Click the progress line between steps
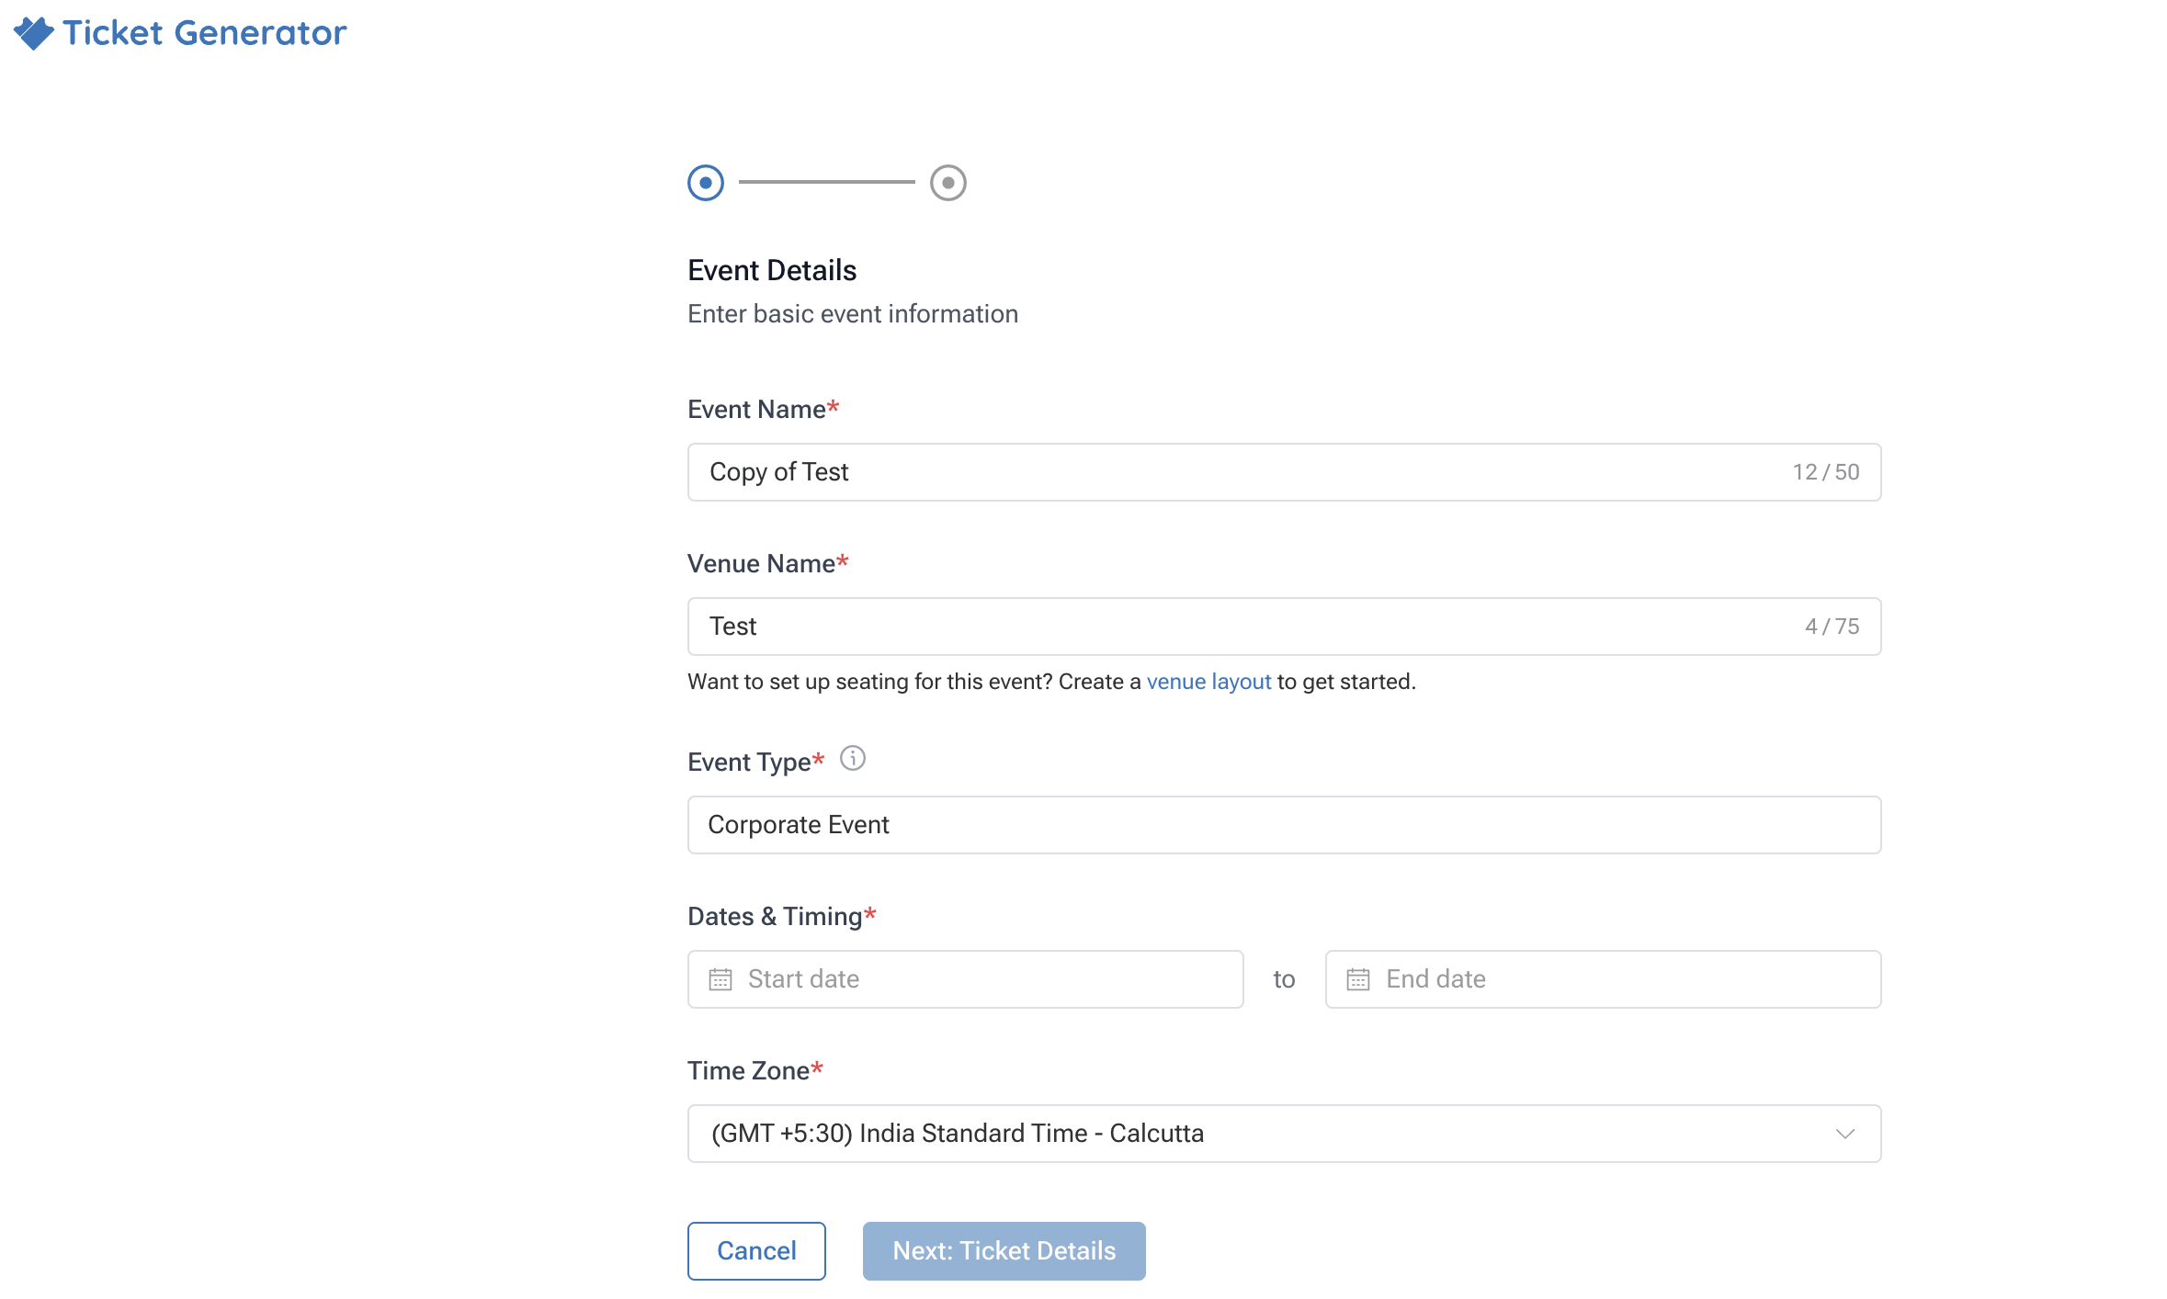 (827, 182)
